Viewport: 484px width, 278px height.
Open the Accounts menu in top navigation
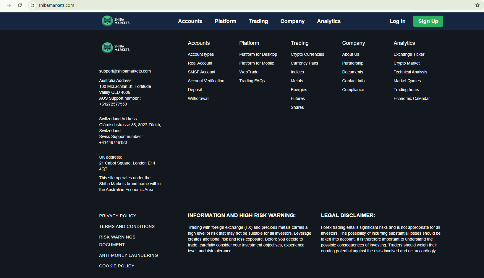(190, 21)
